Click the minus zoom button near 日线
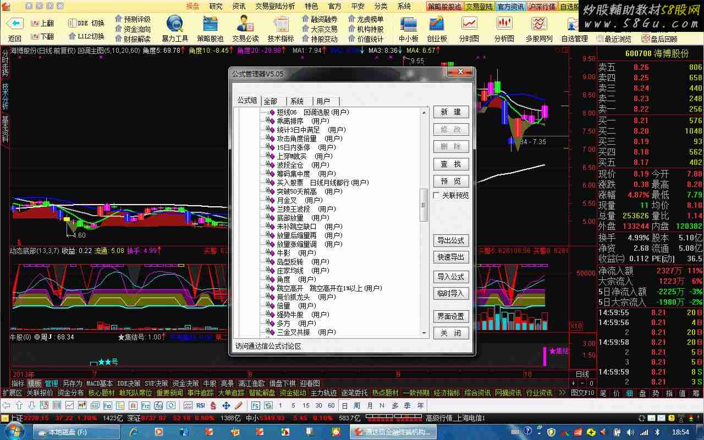 pos(582,383)
